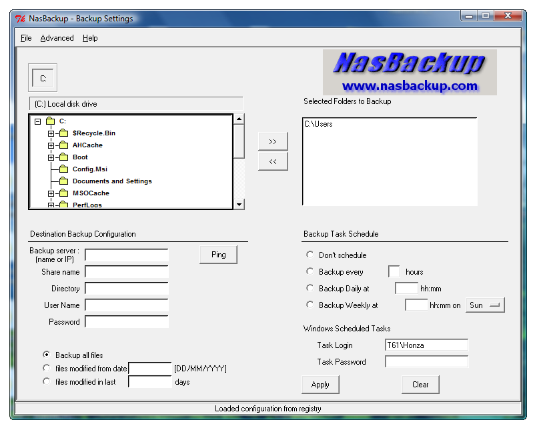Select files modified from date option
The image size is (539, 432).
click(47, 368)
